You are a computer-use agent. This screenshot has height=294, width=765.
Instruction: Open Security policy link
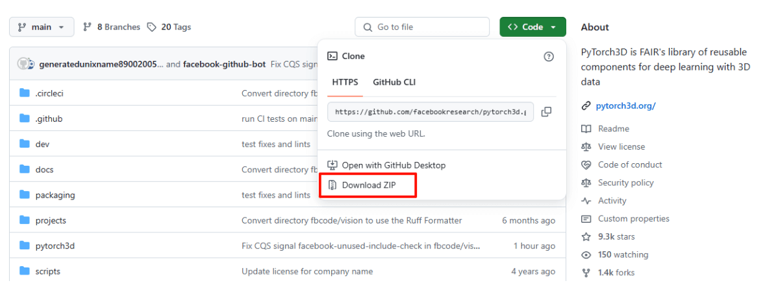click(626, 183)
